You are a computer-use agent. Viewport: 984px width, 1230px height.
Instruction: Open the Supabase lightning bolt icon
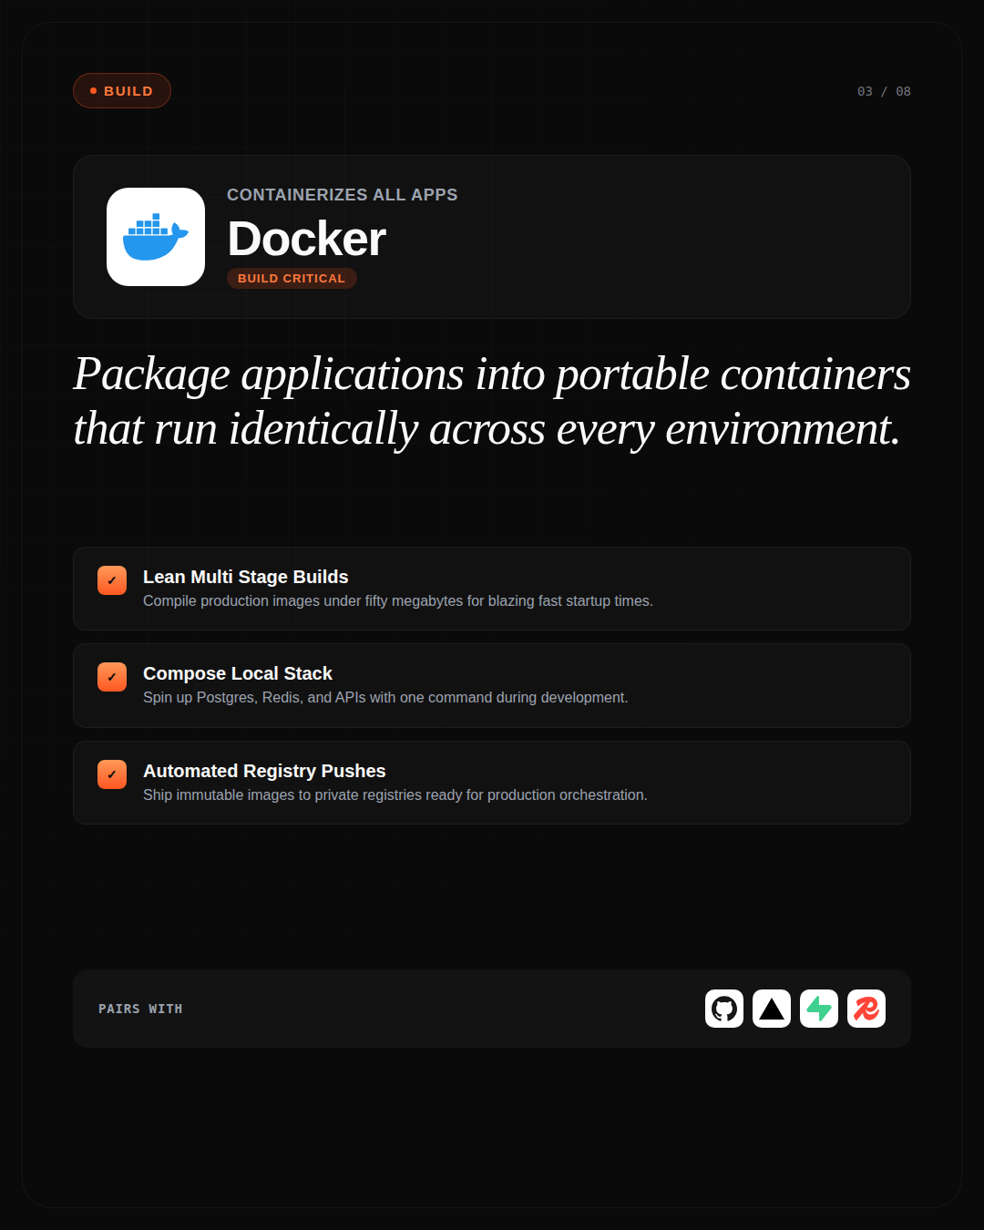coord(819,1009)
